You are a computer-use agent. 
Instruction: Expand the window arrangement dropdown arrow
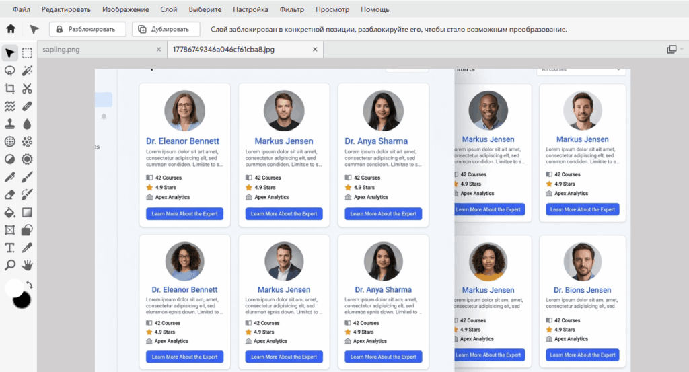coord(682,49)
